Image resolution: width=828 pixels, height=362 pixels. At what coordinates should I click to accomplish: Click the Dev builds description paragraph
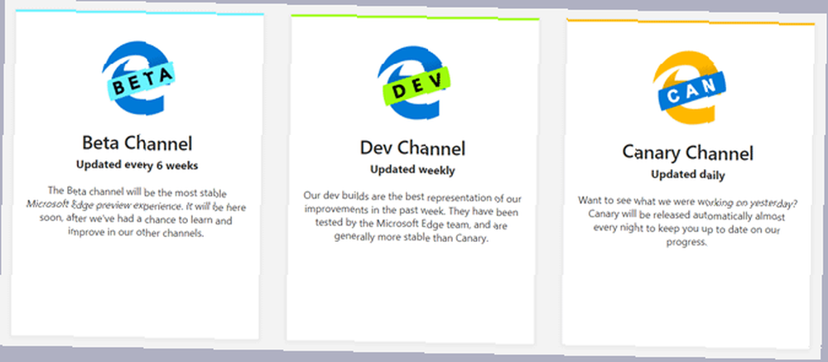tap(412, 217)
